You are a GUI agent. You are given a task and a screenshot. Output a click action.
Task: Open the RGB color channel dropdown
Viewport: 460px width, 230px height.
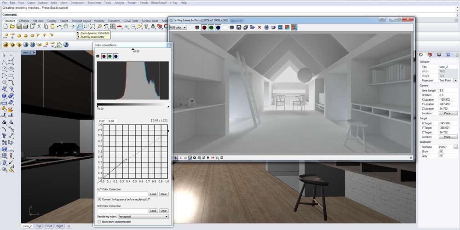coord(178,27)
